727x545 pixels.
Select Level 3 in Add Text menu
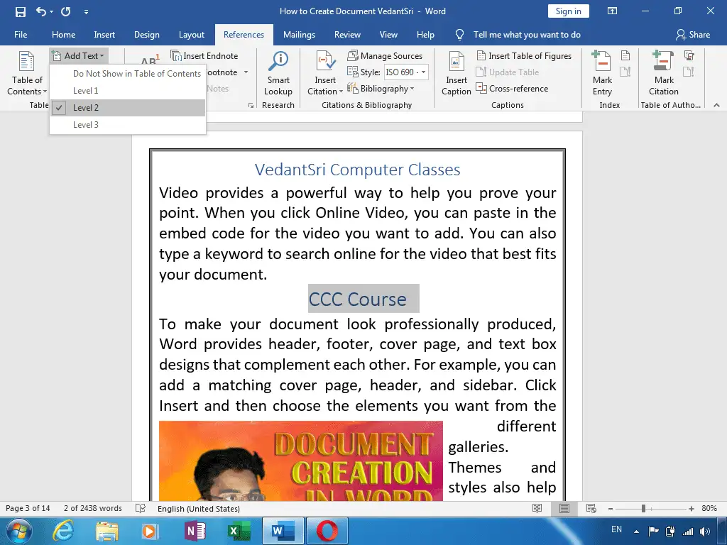128,125
